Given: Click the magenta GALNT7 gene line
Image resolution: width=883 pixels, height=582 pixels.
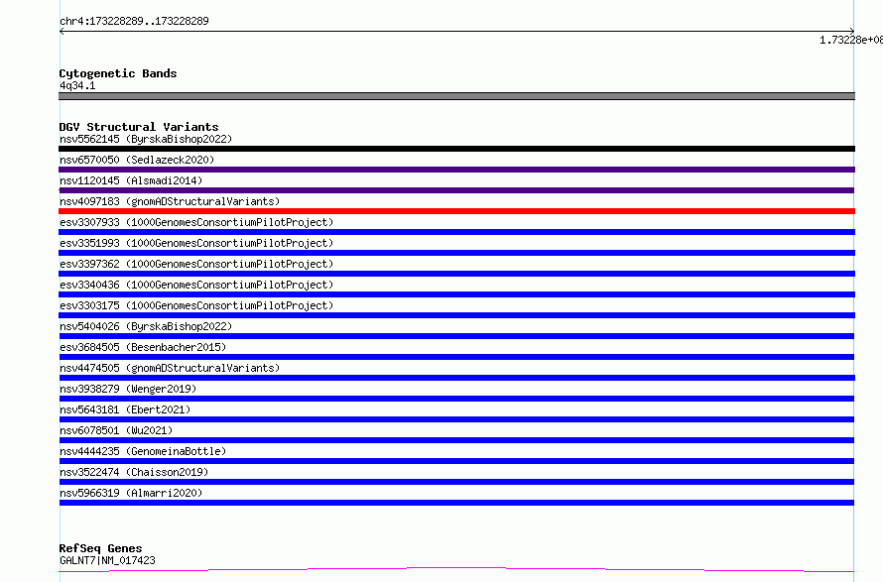Looking at the screenshot, I should pos(456,570).
